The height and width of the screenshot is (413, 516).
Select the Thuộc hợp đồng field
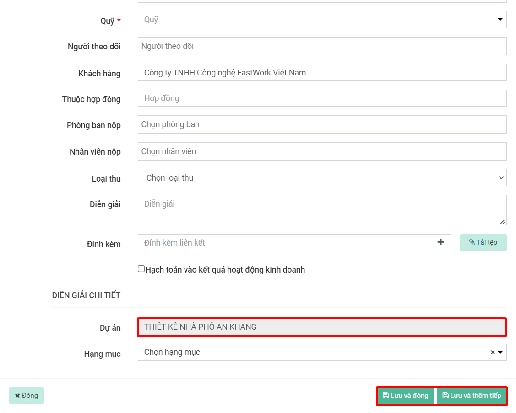pyautogui.click(x=322, y=98)
